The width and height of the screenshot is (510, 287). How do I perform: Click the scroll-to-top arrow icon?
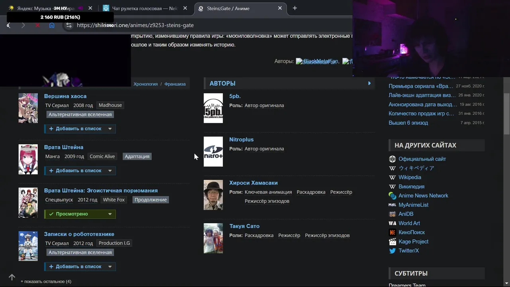(x=12, y=277)
